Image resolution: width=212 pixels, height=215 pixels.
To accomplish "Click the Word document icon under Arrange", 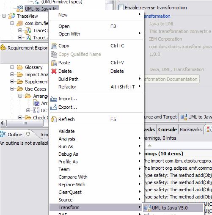I will (x=36, y=103).
